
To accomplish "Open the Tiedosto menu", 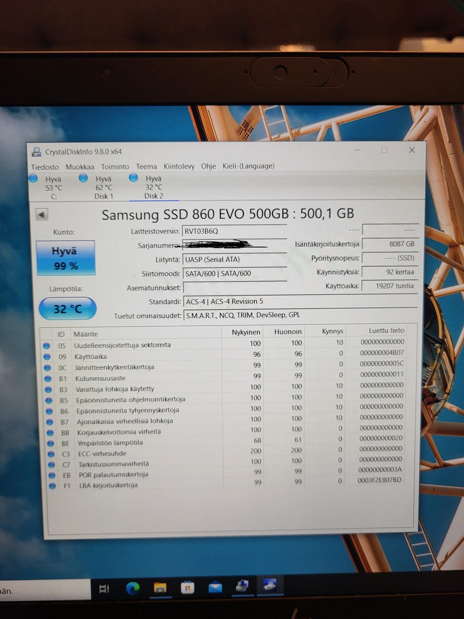I will click(45, 167).
